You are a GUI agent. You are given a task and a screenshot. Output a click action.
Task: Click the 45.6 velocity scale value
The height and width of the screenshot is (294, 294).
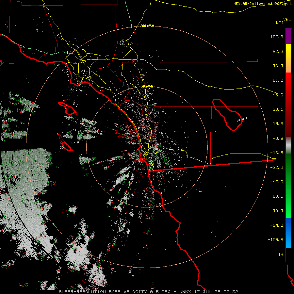pyautogui.click(x=278, y=95)
